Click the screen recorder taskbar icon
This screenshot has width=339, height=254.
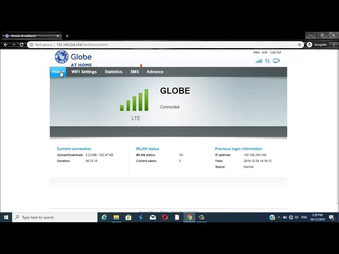(201, 217)
